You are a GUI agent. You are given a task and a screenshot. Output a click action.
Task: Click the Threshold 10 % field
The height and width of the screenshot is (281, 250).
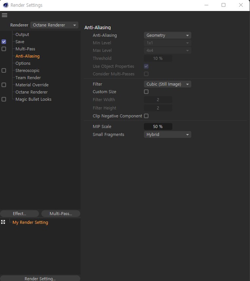click(x=158, y=58)
